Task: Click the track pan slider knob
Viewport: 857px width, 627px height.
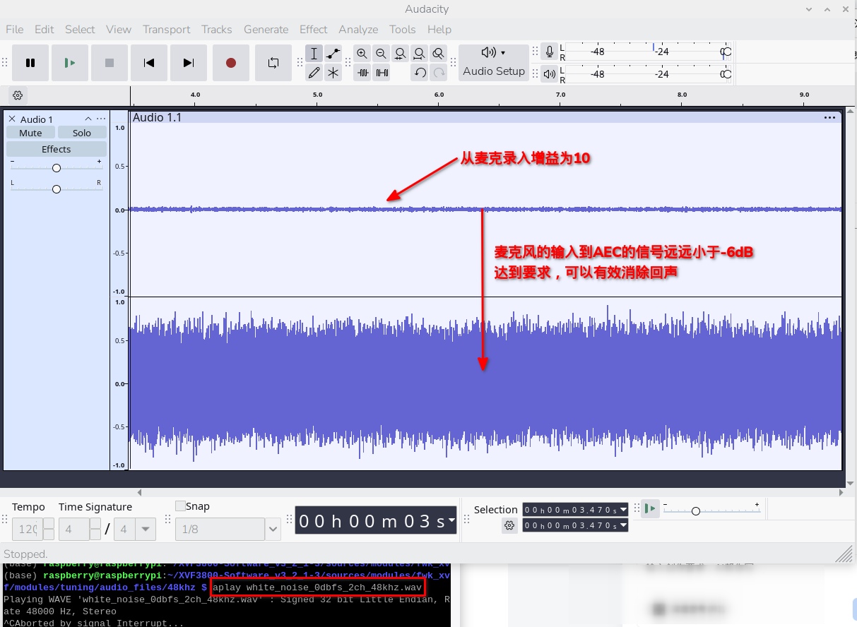Action: pos(57,189)
